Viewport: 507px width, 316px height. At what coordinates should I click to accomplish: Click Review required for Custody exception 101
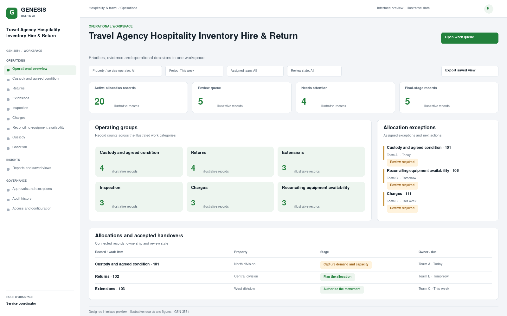[x=402, y=162]
